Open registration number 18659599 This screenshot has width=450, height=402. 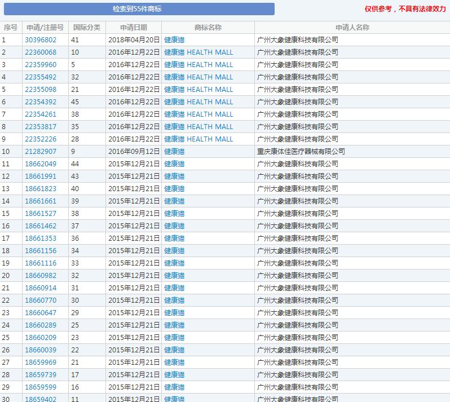[x=41, y=387]
